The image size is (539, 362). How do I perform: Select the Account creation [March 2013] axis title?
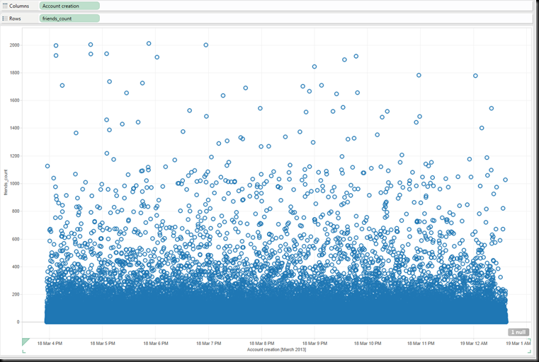(x=276, y=350)
